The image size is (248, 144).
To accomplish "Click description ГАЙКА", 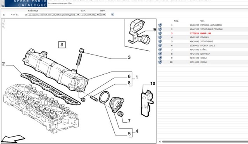I will [203, 50].
